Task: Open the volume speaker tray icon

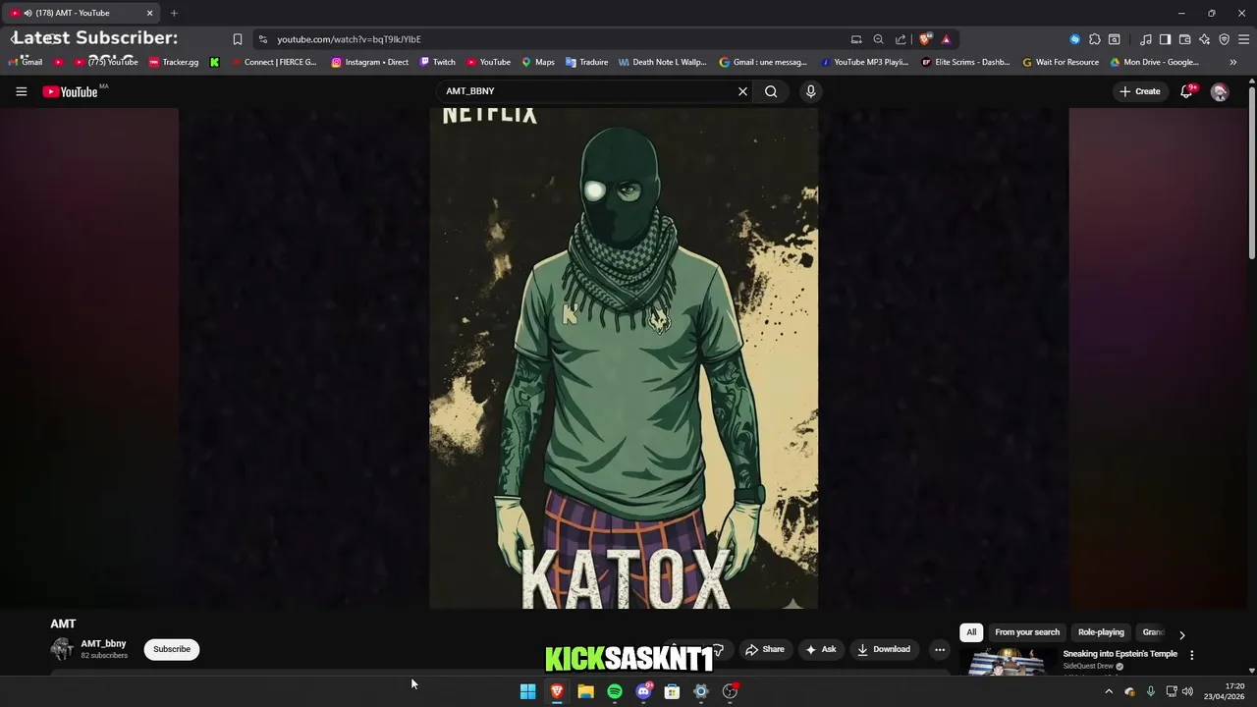Action: click(1187, 691)
